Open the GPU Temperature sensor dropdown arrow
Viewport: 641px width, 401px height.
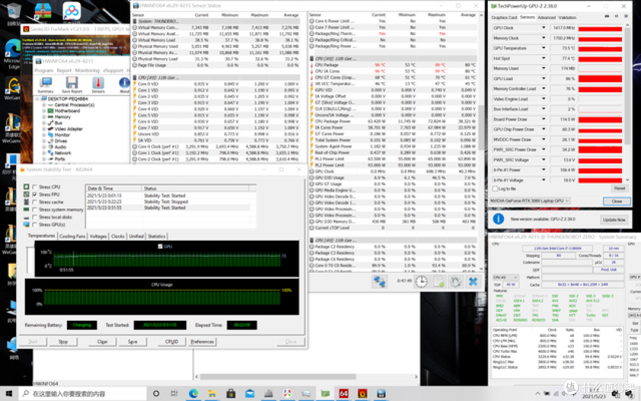tap(543, 48)
